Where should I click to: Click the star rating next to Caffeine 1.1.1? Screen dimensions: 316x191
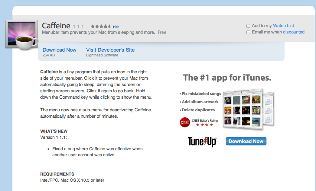coord(101,26)
